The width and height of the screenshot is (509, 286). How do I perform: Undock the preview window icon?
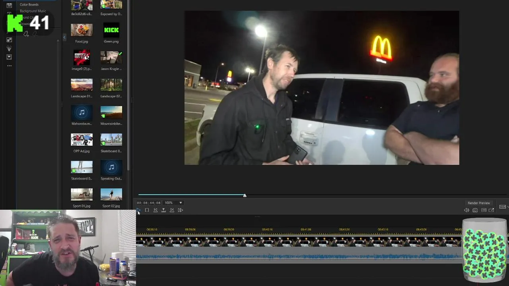(x=492, y=210)
